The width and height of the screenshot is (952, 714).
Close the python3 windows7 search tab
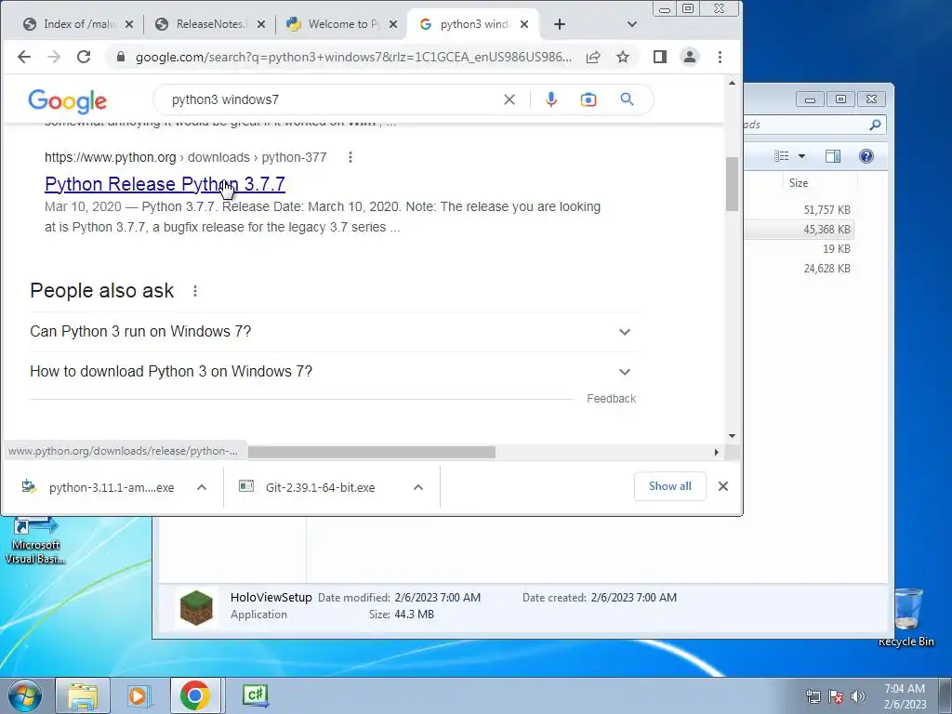[x=524, y=24]
